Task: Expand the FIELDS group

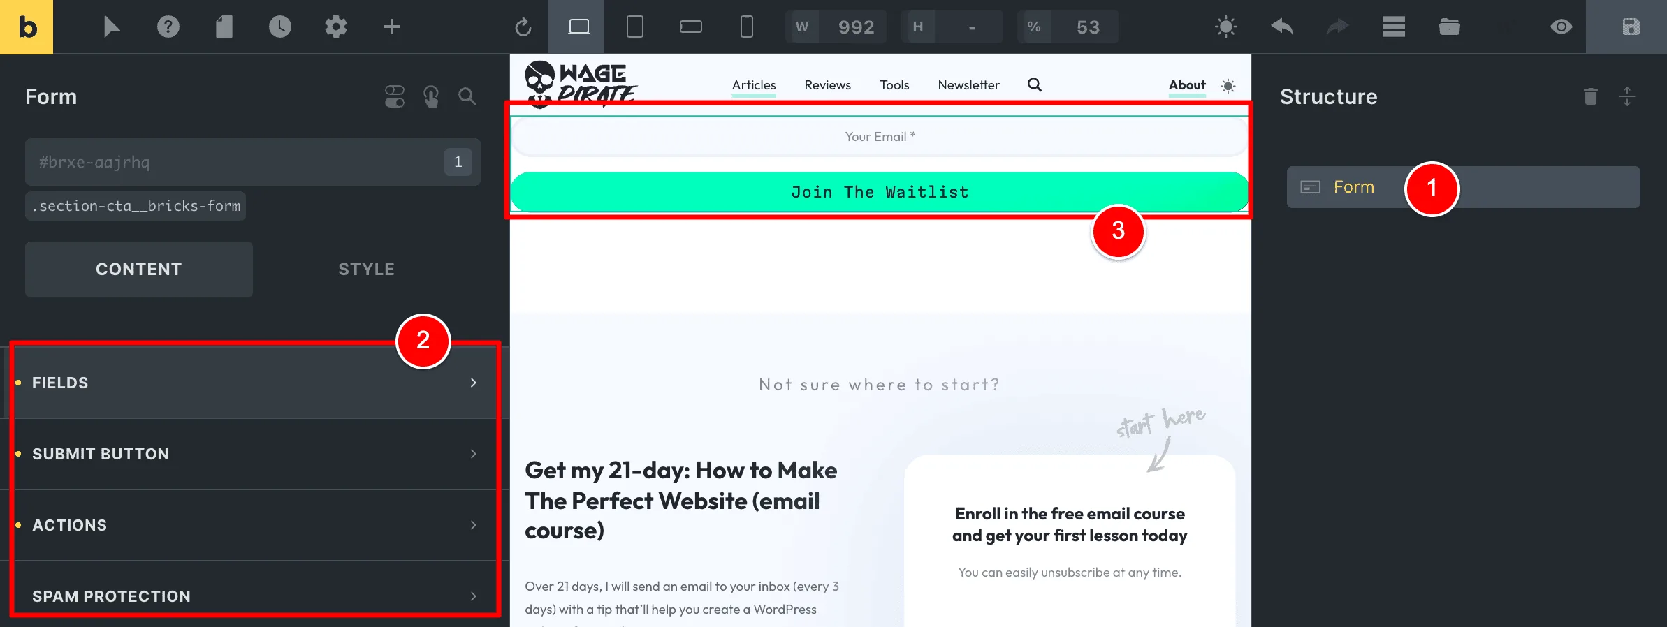Action: (x=254, y=383)
